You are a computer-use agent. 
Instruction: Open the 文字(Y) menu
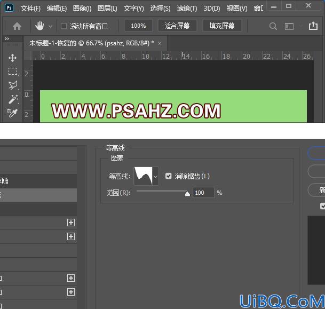click(134, 9)
